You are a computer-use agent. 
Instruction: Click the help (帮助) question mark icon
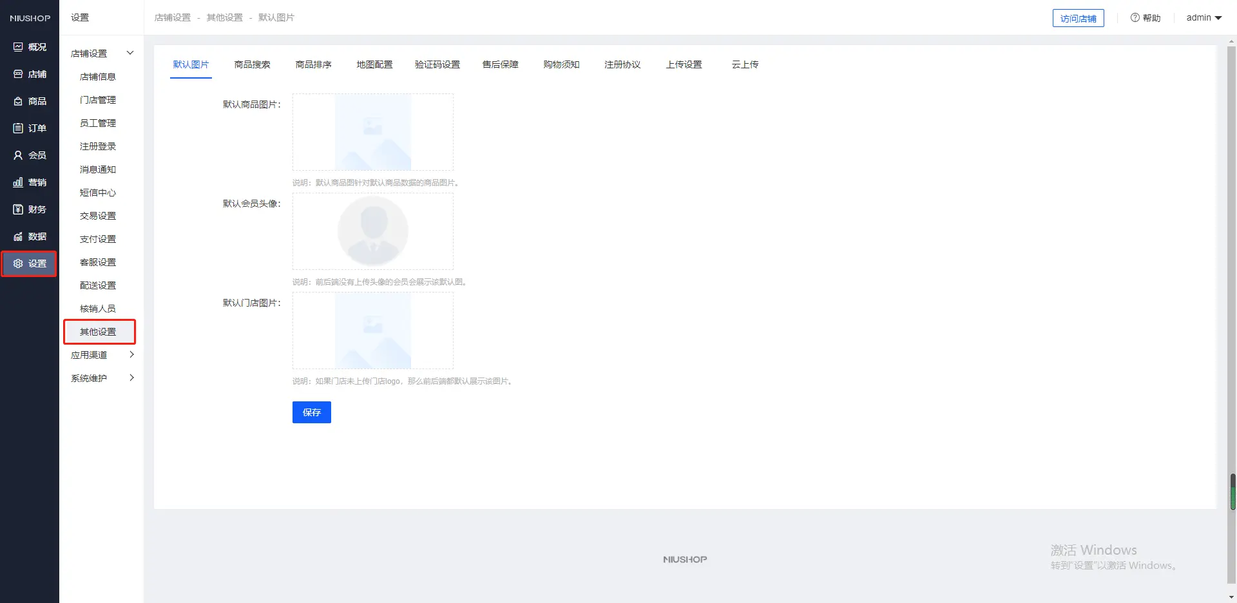coord(1135,17)
